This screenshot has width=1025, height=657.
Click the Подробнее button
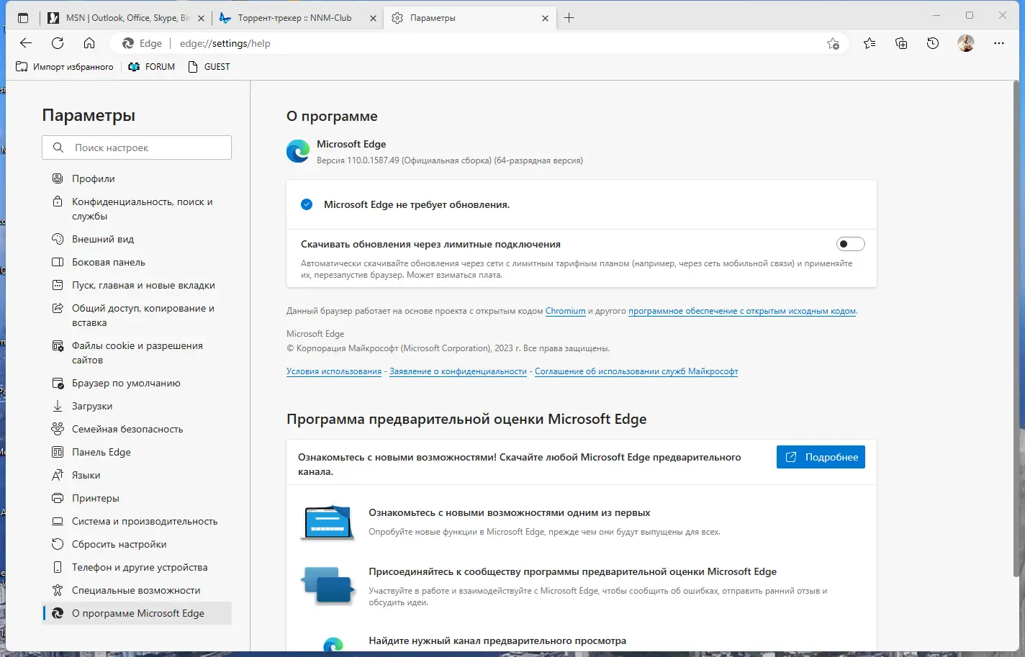tap(821, 457)
